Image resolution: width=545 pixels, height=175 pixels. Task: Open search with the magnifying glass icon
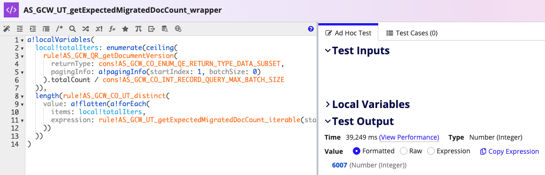coord(72,29)
